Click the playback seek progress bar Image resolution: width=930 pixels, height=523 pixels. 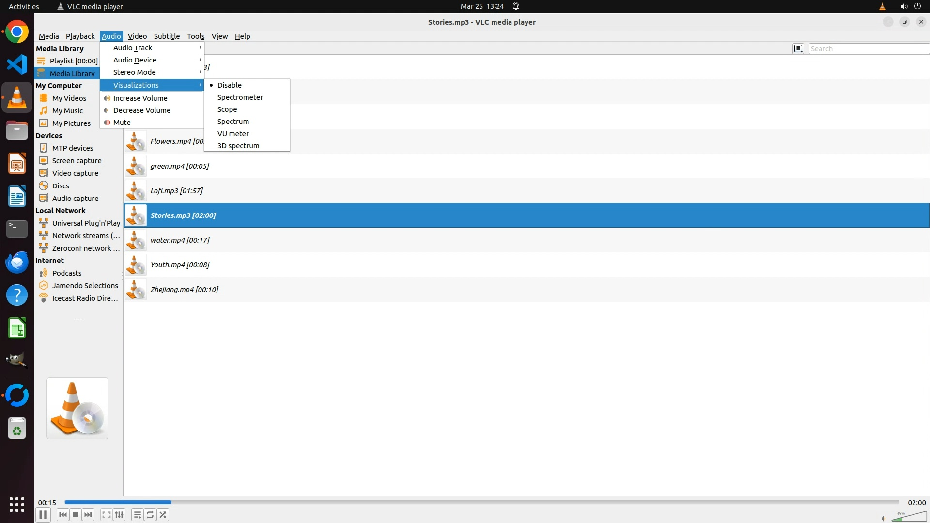coord(481,502)
